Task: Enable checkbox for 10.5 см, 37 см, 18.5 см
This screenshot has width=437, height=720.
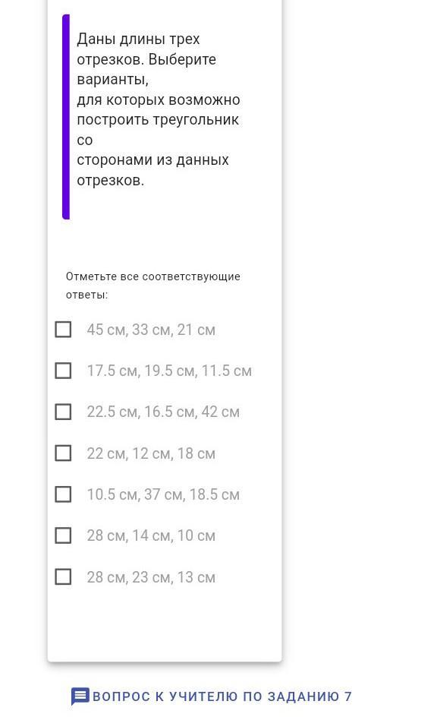Action: pos(63,494)
